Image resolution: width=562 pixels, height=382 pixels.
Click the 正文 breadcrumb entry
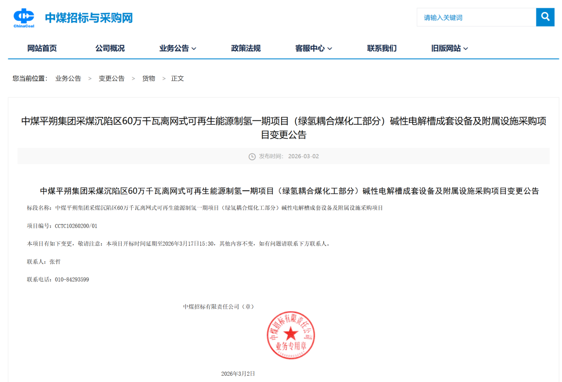click(177, 78)
